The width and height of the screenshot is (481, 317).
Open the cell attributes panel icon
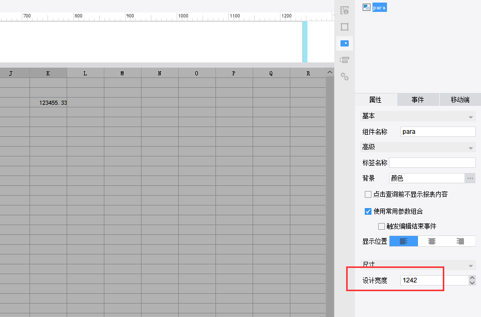click(x=345, y=10)
